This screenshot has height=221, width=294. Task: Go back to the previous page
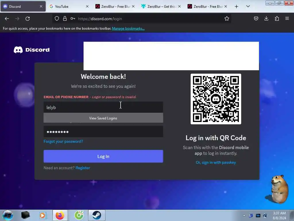click(7, 19)
